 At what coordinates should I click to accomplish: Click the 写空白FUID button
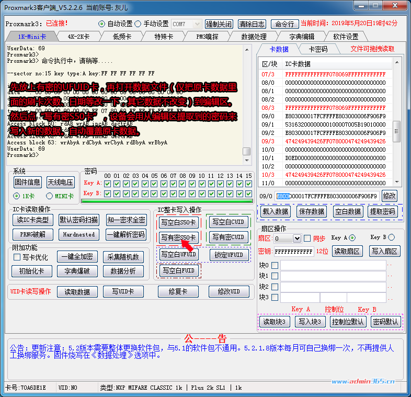pyautogui.click(x=179, y=270)
